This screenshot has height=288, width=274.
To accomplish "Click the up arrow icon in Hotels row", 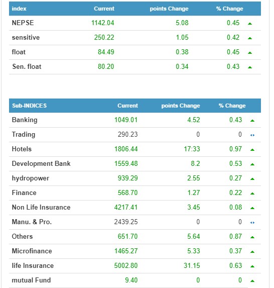I will 252,150.
